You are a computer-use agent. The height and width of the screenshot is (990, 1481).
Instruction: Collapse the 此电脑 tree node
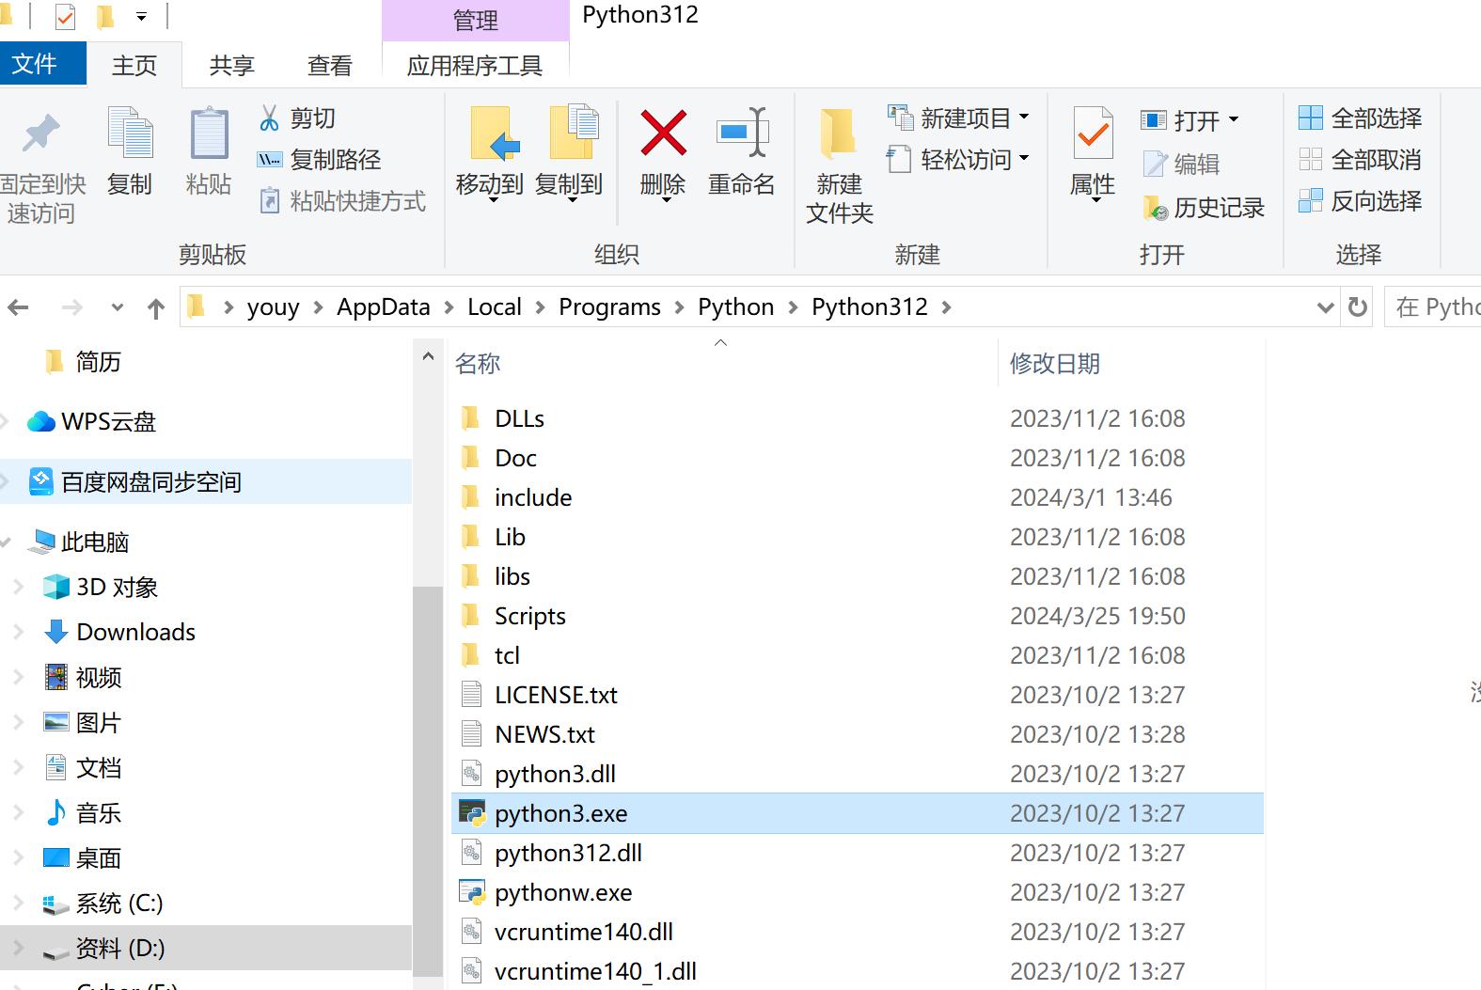tap(6, 542)
